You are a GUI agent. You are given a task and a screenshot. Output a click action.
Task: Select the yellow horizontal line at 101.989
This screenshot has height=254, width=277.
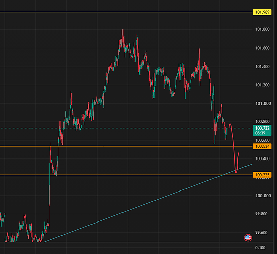[x=126, y=12]
